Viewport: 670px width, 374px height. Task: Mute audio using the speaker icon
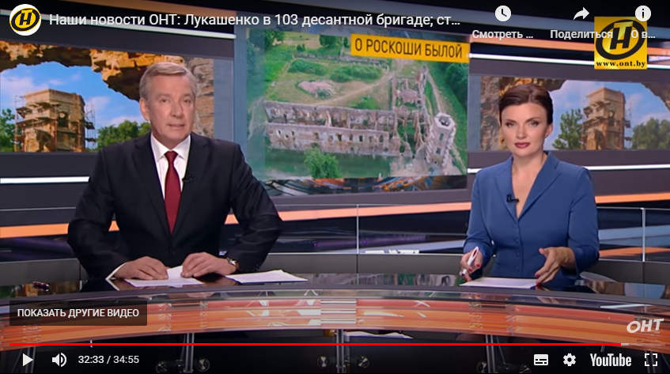coord(59,360)
